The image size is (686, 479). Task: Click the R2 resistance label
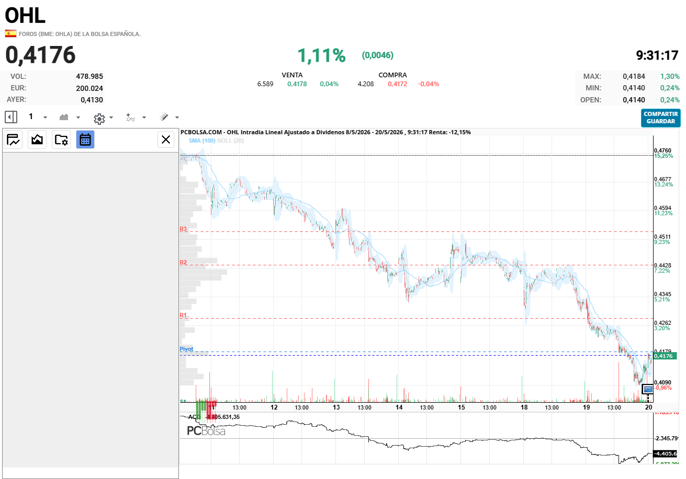(x=183, y=262)
